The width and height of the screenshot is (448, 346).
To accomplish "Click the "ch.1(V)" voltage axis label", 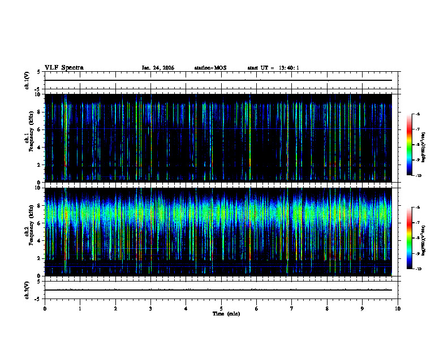I will (27, 80).
